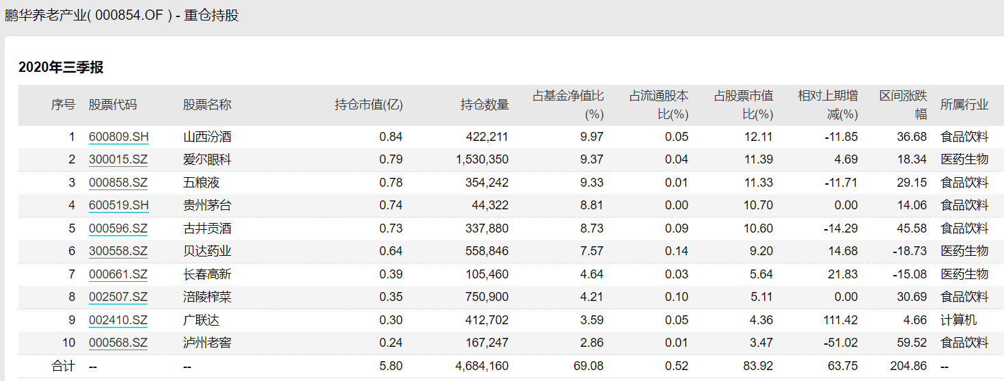Click the 股票名称 column header

click(207, 105)
